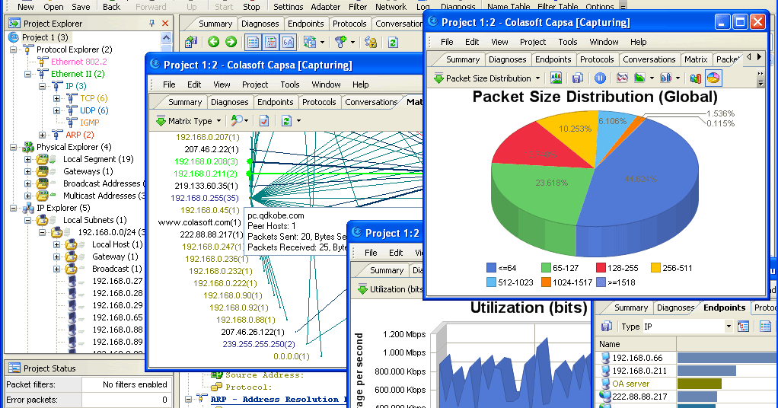
Task: Click the right tab-scroll arrow in pie chart window
Action: point(759,57)
